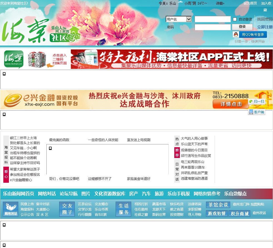This screenshot has width=273, height=248.
Task: Click the 详情点击 button on e兴金融 banner
Action: pos(231,104)
